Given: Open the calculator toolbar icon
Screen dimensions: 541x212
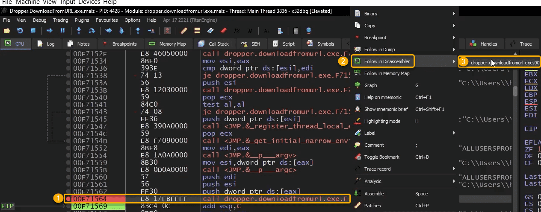Looking at the screenshot, I should [296, 31].
